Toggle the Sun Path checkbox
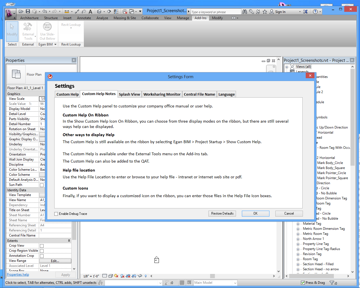Screen dimensions: 360x288 (42, 185)
